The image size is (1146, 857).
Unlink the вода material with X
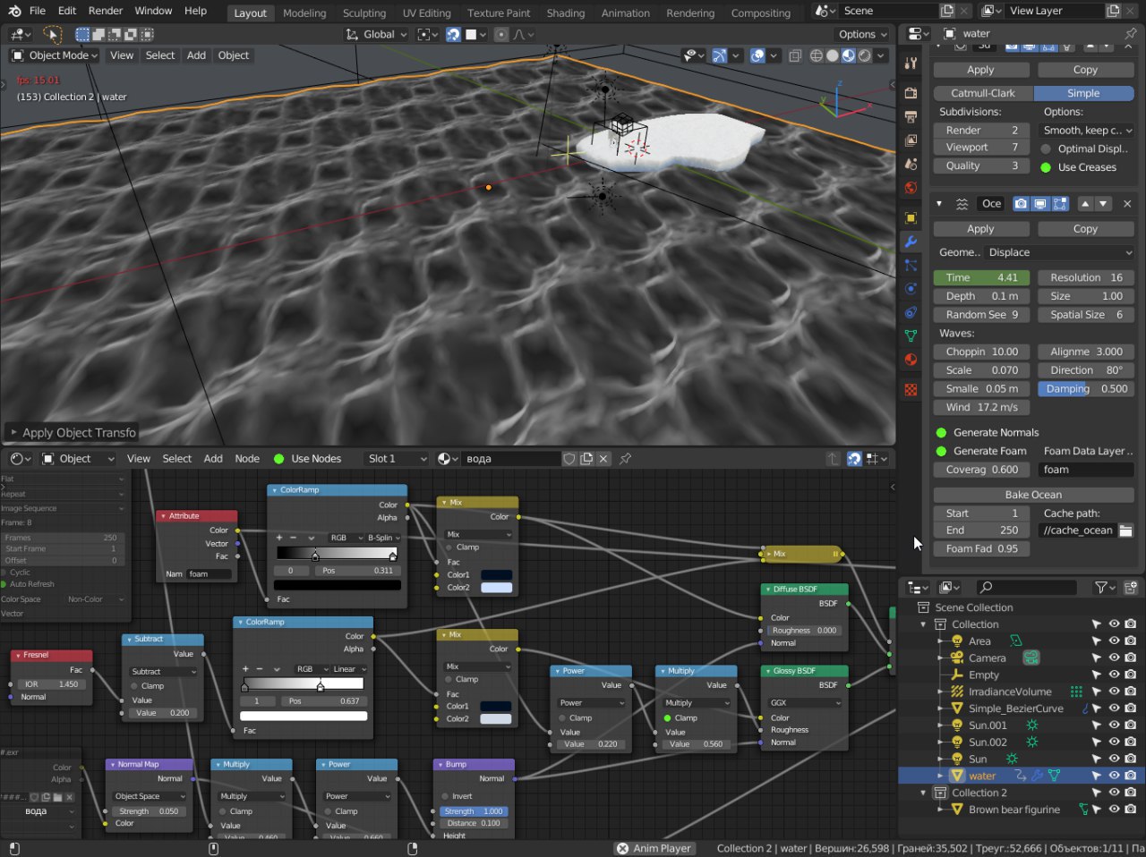tap(603, 459)
